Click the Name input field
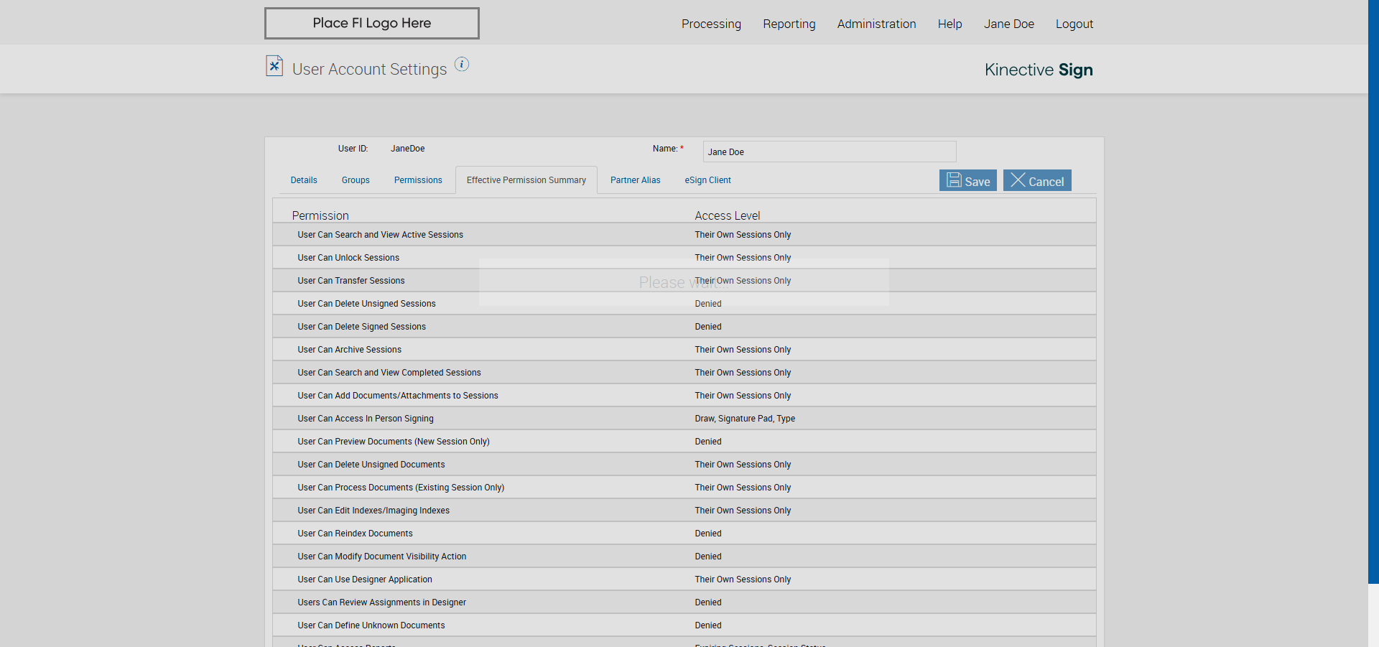The image size is (1379, 647). 829,152
